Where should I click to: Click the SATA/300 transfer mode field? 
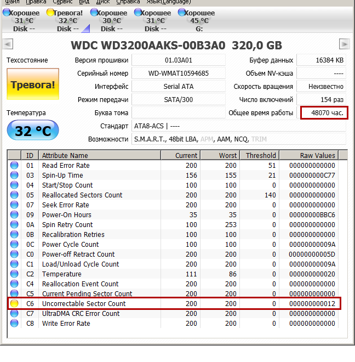tap(178, 100)
